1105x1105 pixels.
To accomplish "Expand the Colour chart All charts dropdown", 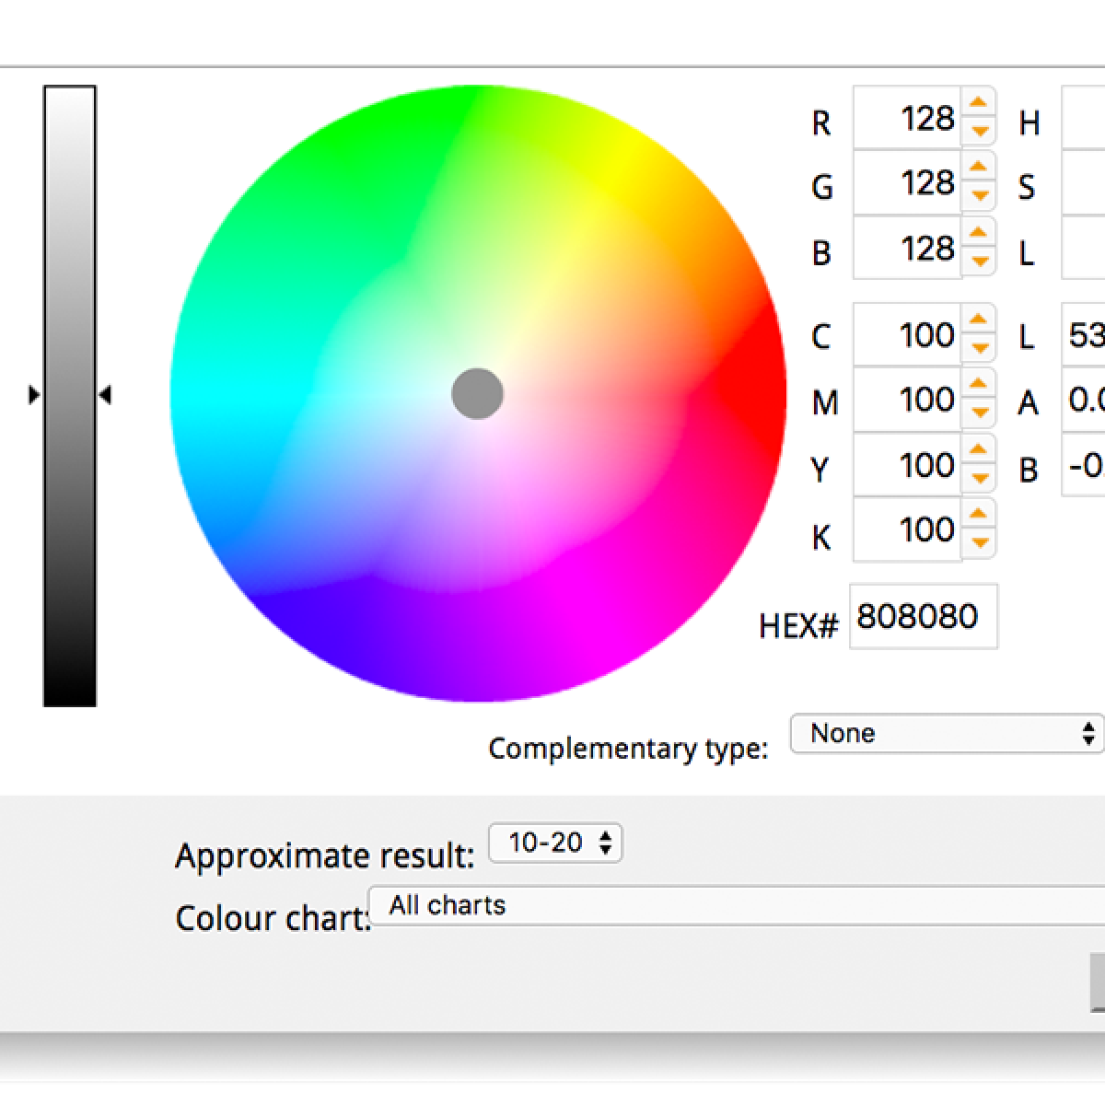I will click(737, 906).
